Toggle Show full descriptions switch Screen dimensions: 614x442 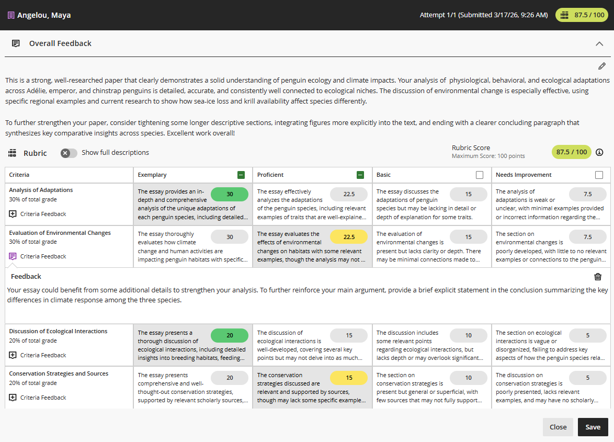click(x=69, y=153)
